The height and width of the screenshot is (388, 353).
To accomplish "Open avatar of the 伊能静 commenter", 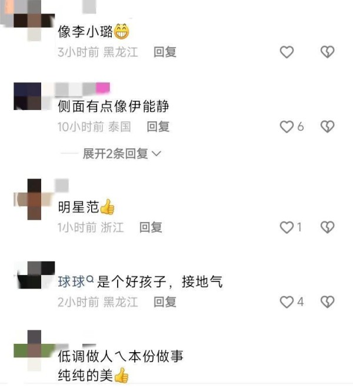I will (28, 96).
